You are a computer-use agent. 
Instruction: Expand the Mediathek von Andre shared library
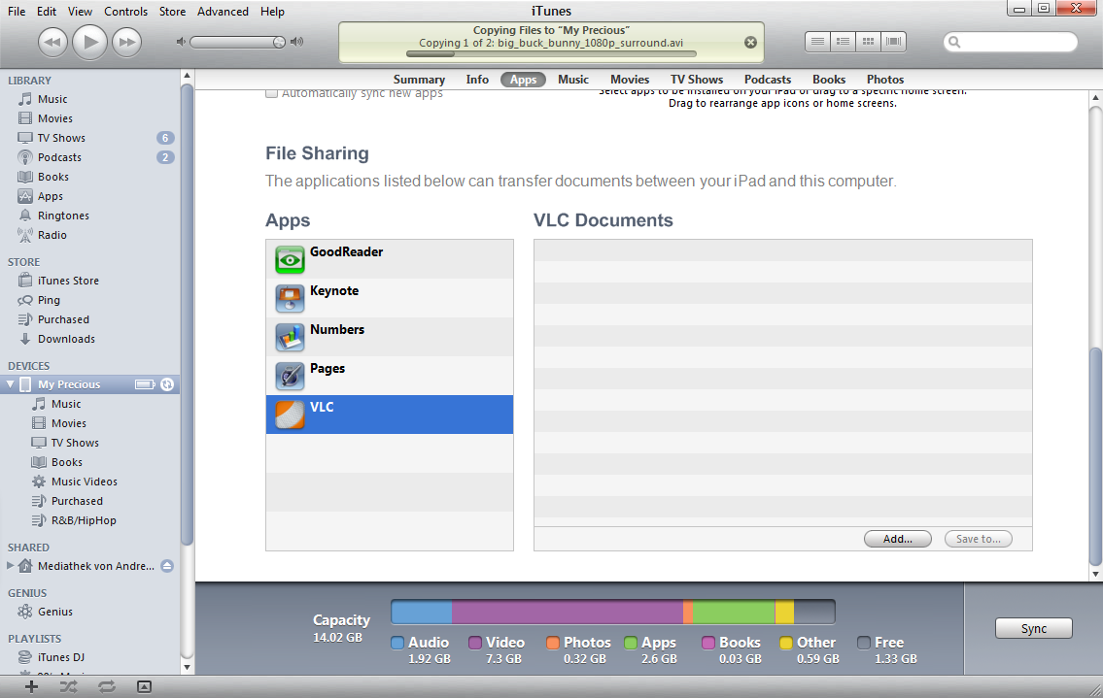(x=10, y=566)
